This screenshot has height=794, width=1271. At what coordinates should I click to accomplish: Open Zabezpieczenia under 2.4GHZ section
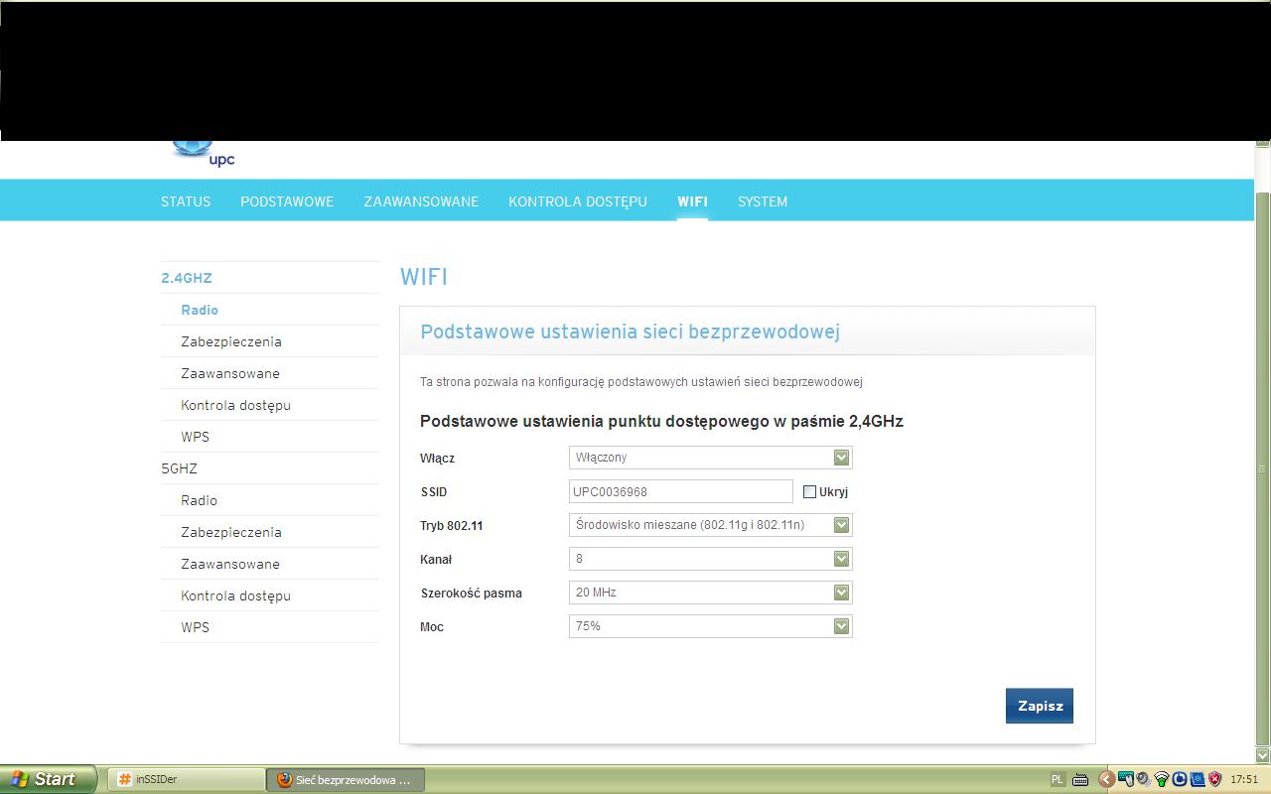230,340
